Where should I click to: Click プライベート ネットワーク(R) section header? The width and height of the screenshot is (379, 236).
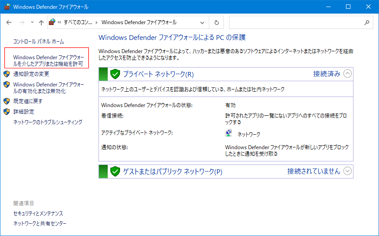[158, 74]
